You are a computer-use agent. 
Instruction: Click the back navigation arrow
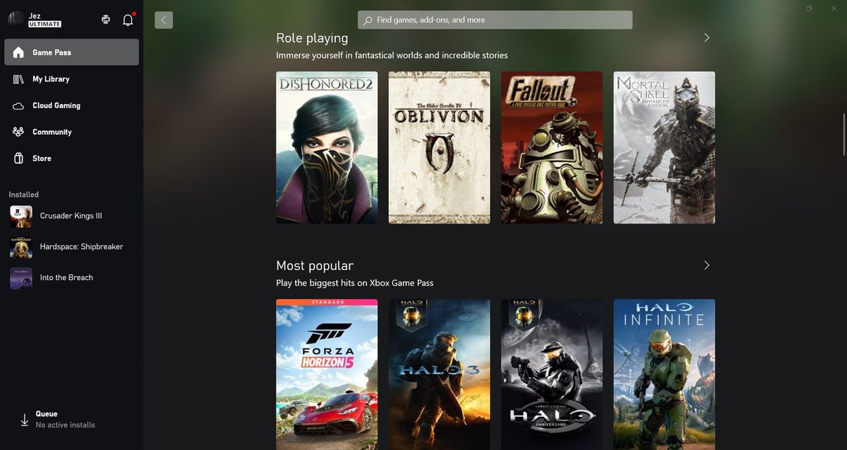164,19
